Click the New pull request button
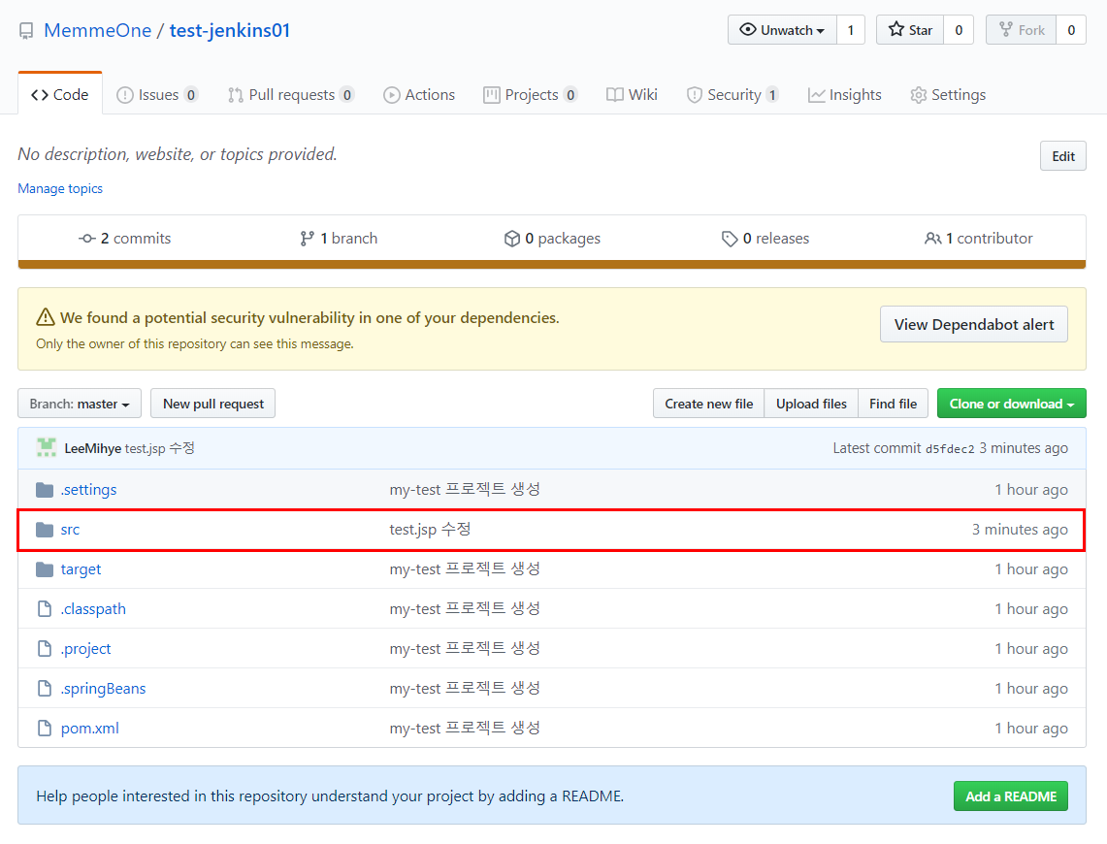This screenshot has height=844, width=1107. 213,404
